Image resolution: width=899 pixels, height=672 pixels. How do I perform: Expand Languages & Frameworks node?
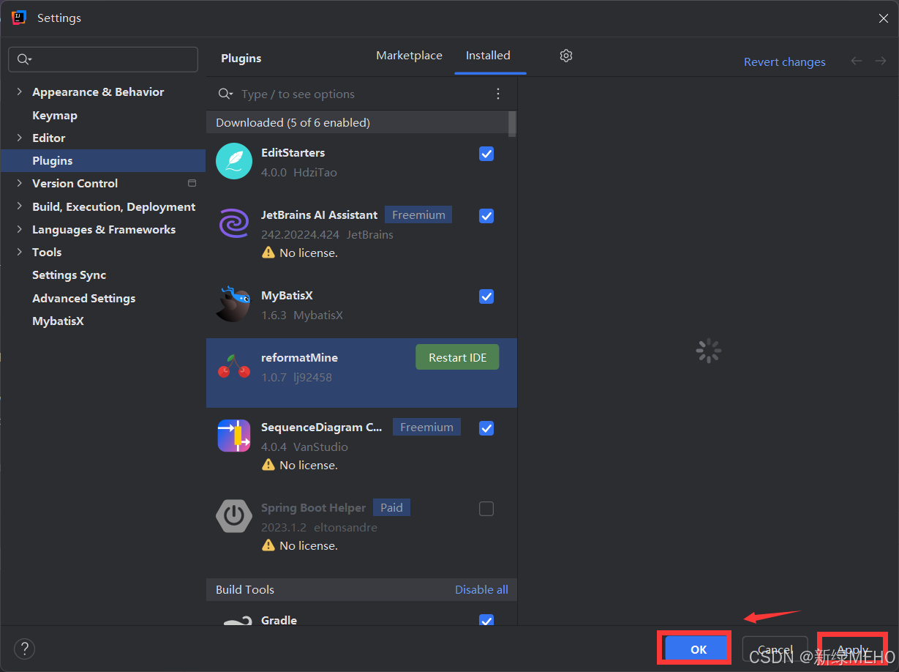coord(19,229)
